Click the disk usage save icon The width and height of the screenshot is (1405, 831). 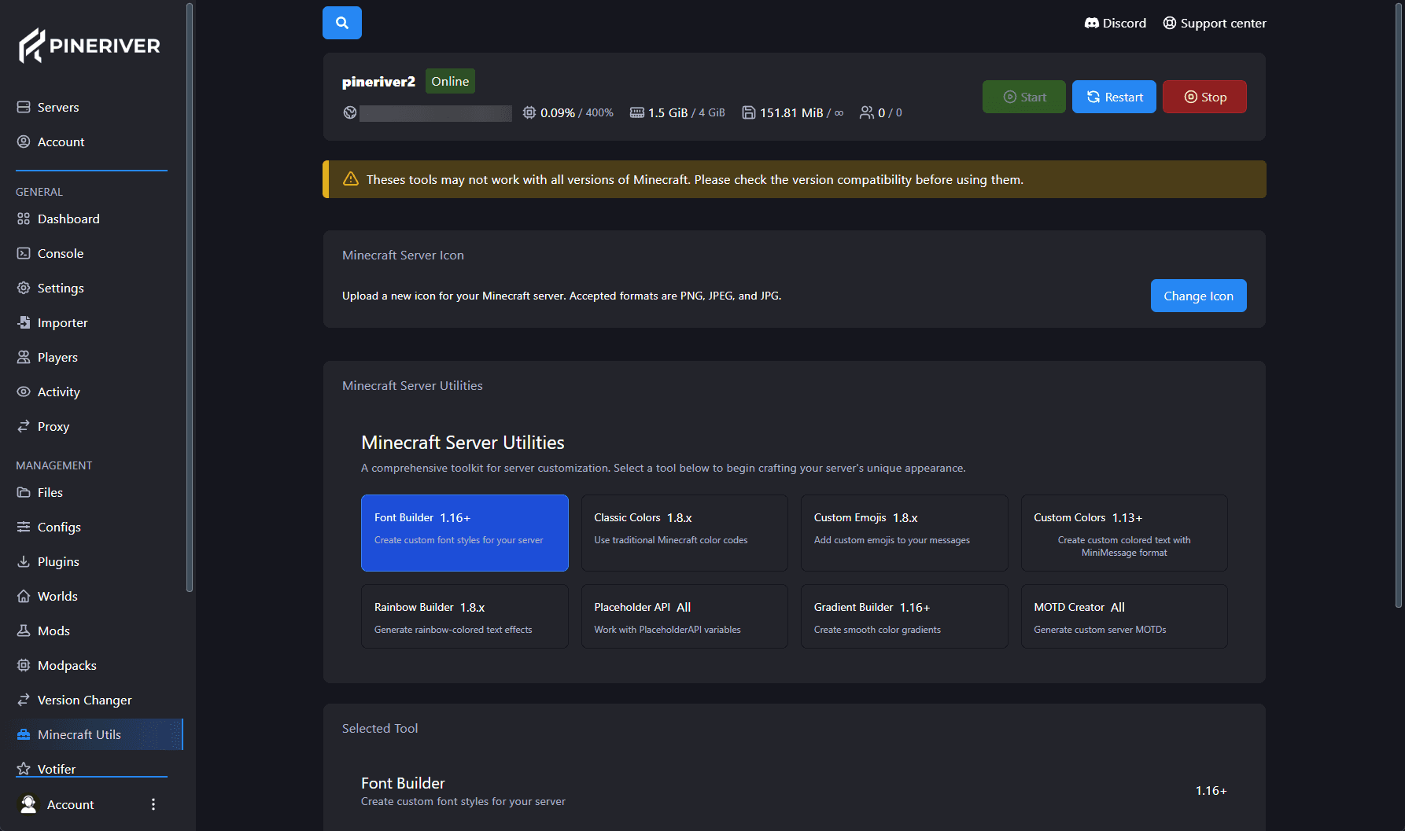click(x=749, y=112)
